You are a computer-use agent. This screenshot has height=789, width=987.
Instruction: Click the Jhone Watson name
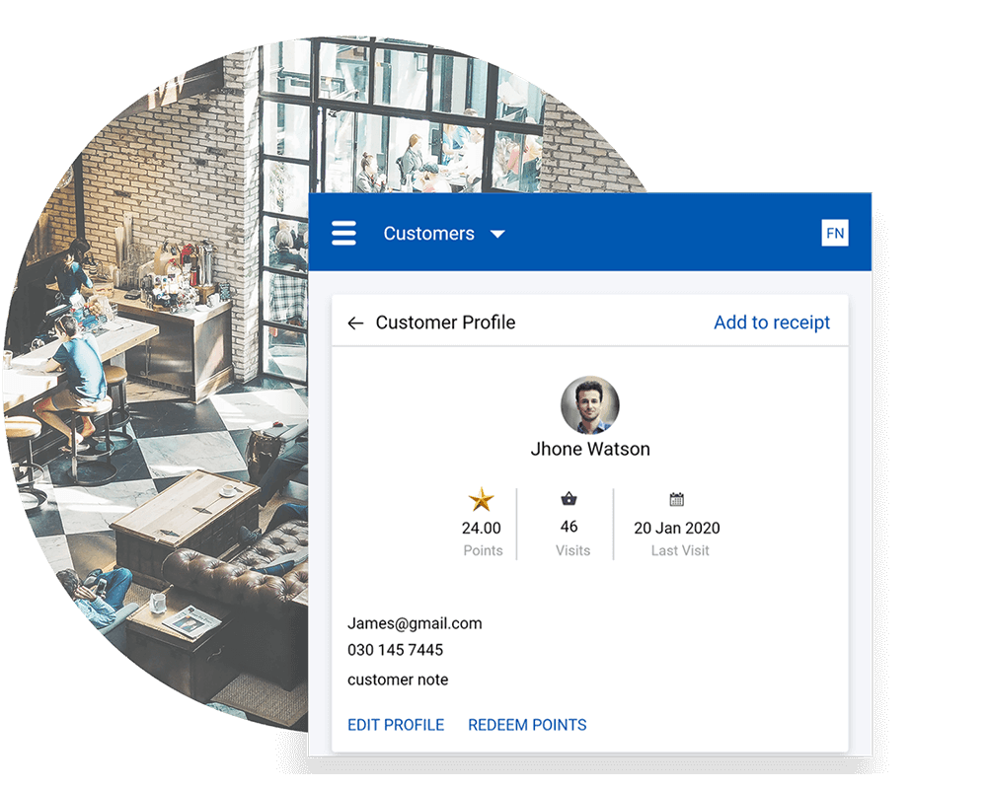tap(590, 450)
